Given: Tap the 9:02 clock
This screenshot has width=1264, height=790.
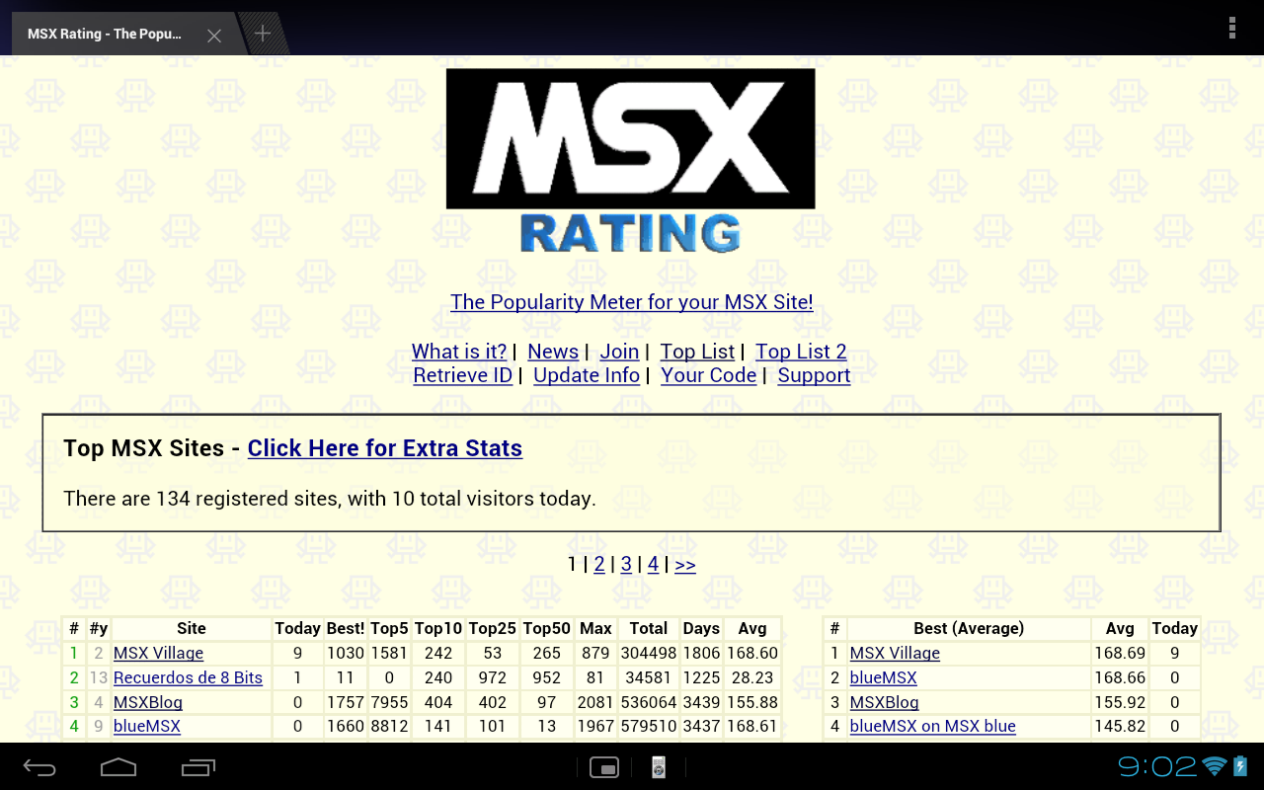Looking at the screenshot, I should (1157, 766).
